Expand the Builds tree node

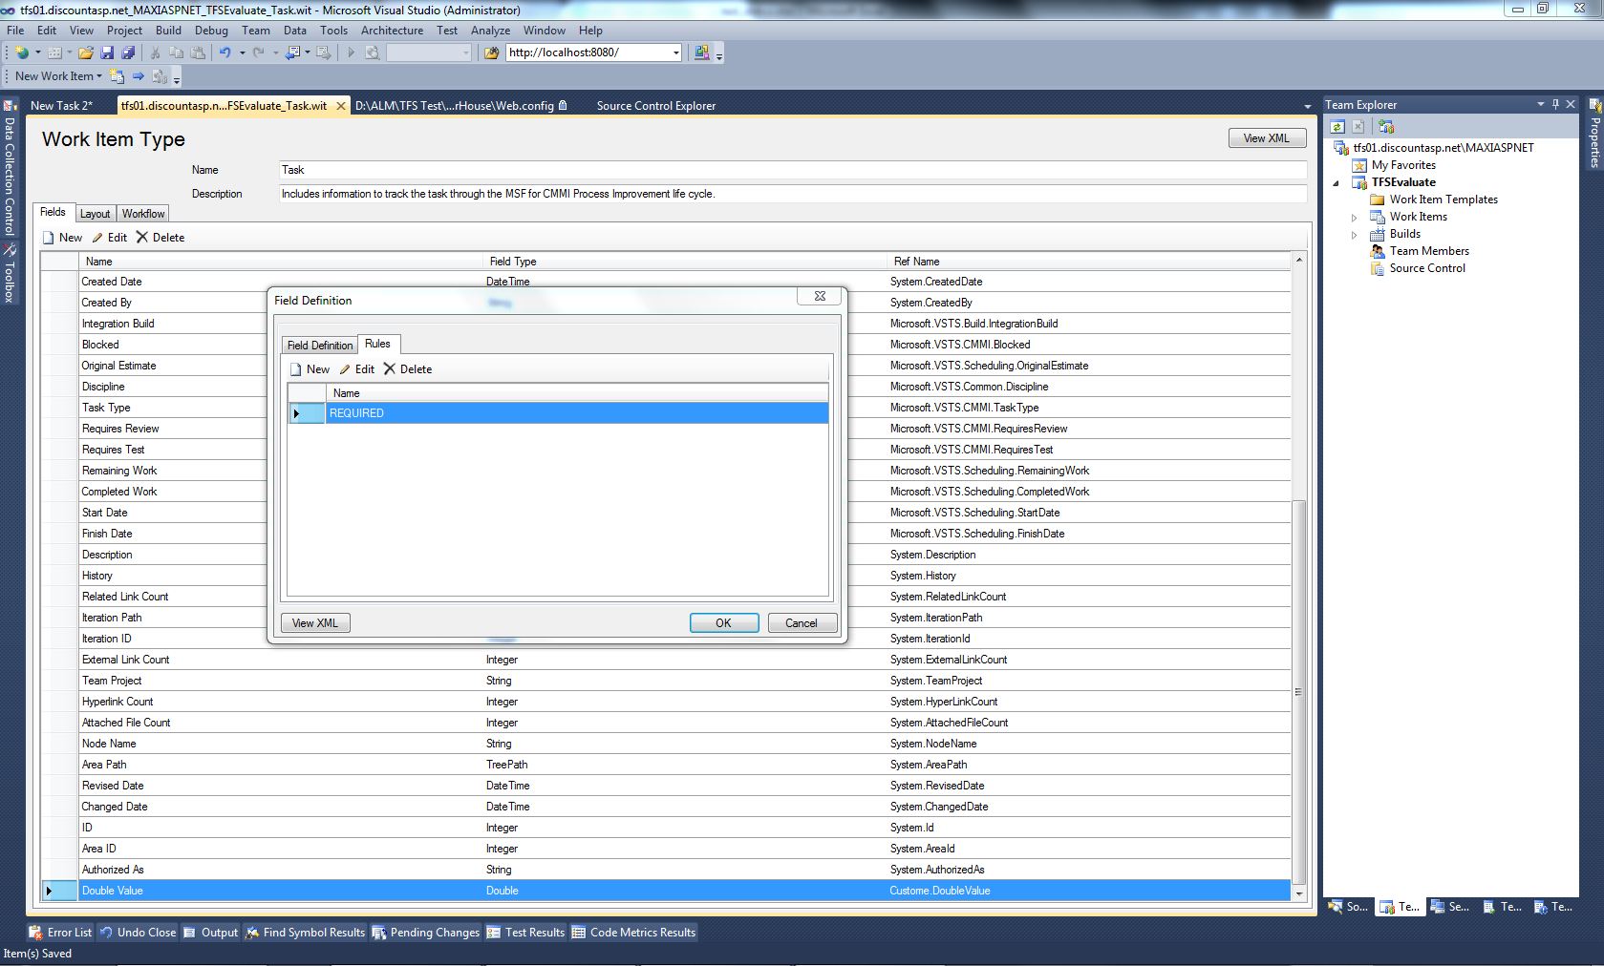coord(1354,235)
